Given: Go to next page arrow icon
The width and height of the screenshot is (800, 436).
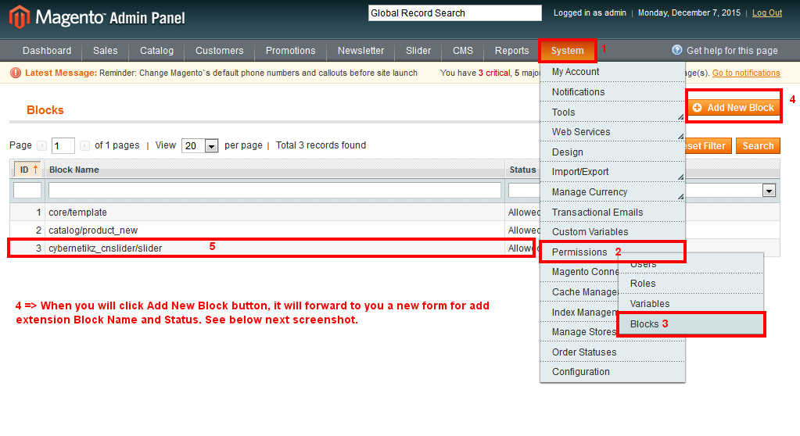Looking at the screenshot, I should 84,146.
